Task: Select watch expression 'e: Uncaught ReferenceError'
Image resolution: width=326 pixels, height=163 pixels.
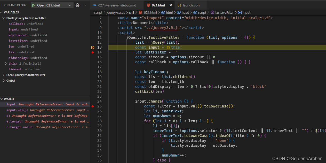Action: [45, 116]
